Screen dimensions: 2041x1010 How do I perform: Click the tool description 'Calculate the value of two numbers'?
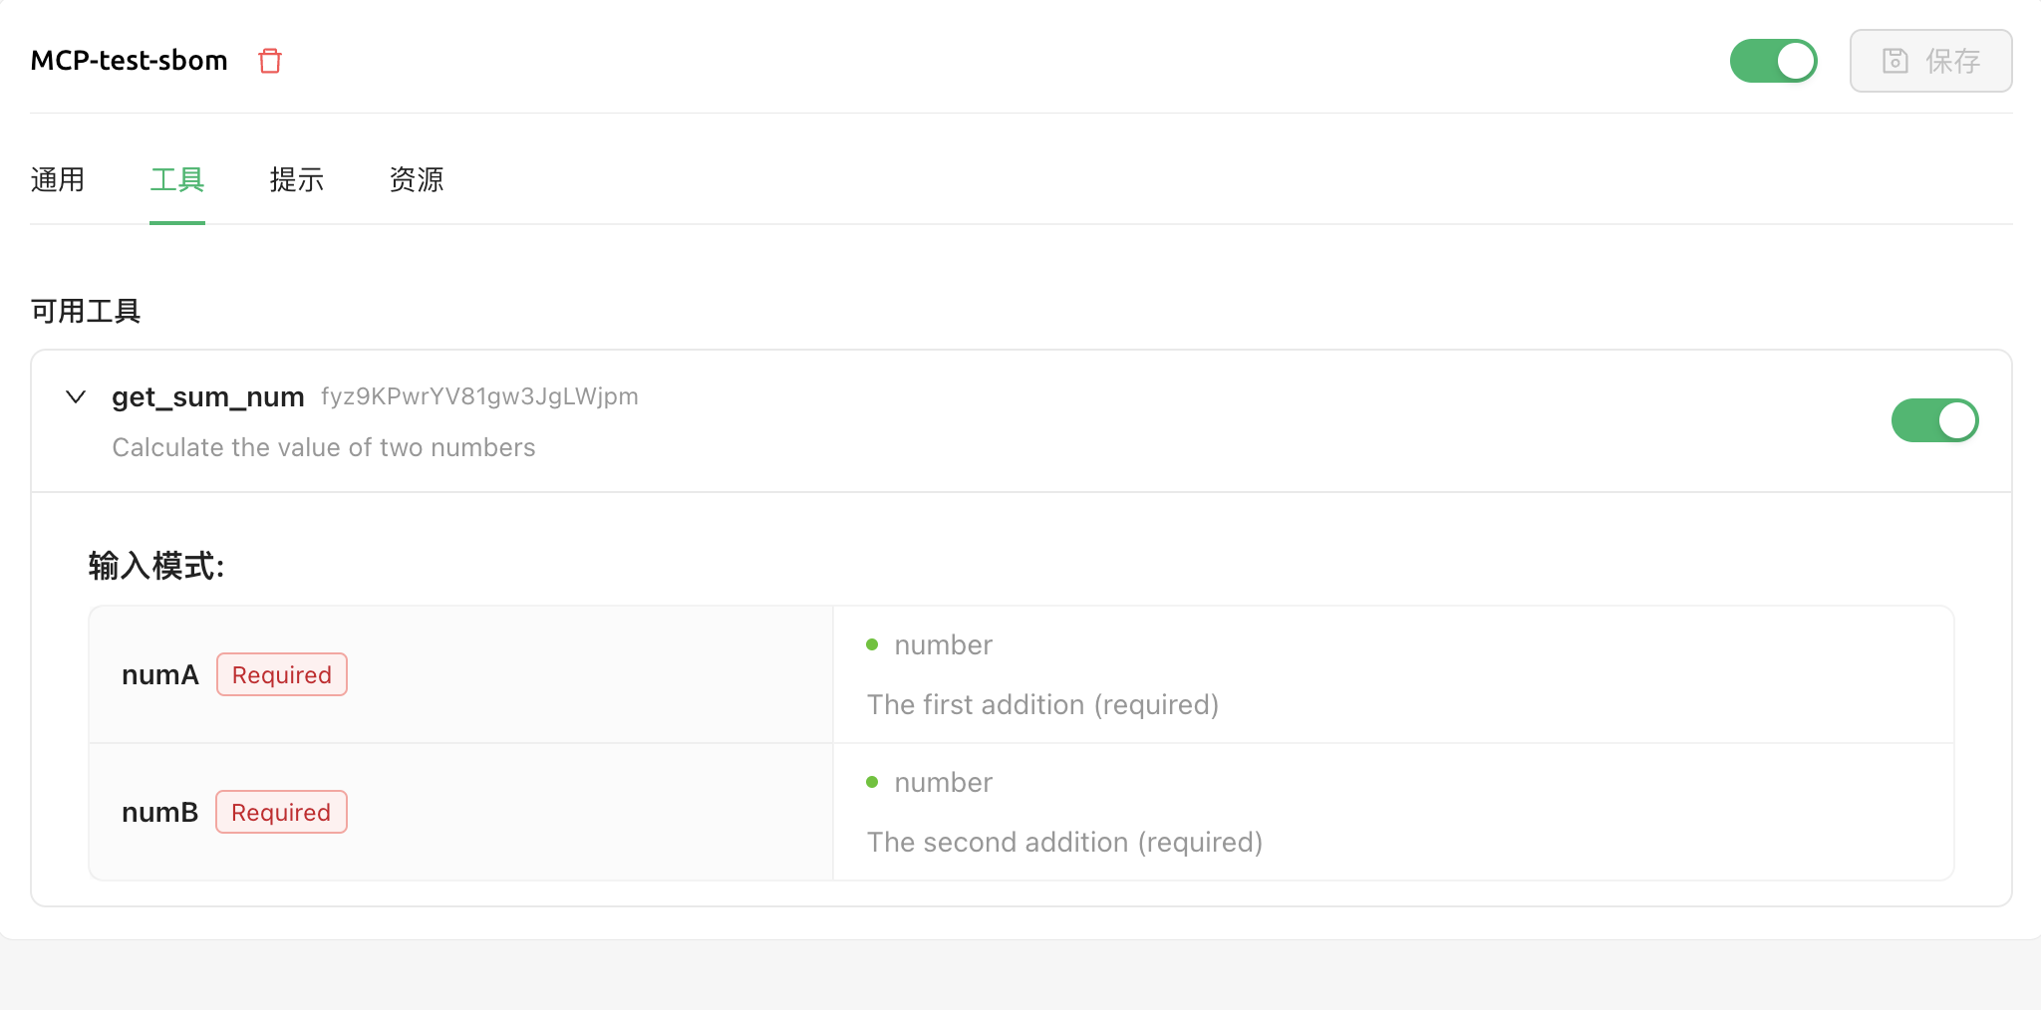[x=324, y=447]
